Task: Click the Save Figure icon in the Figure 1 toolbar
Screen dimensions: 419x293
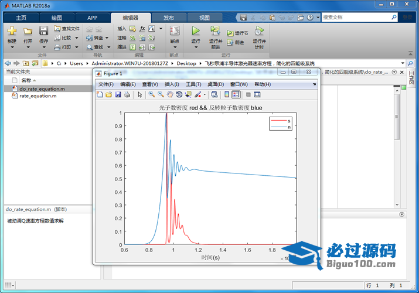Action: click(118, 94)
